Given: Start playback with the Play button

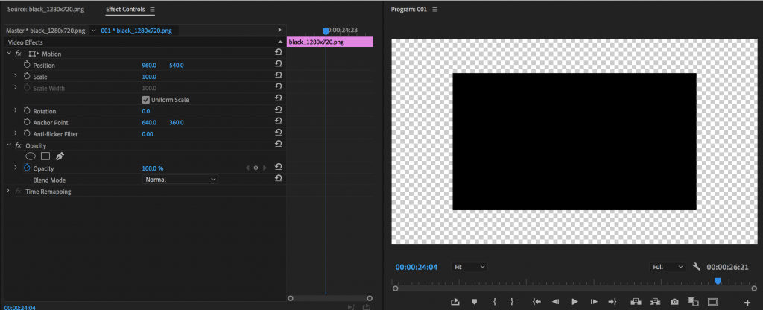Looking at the screenshot, I should point(574,302).
